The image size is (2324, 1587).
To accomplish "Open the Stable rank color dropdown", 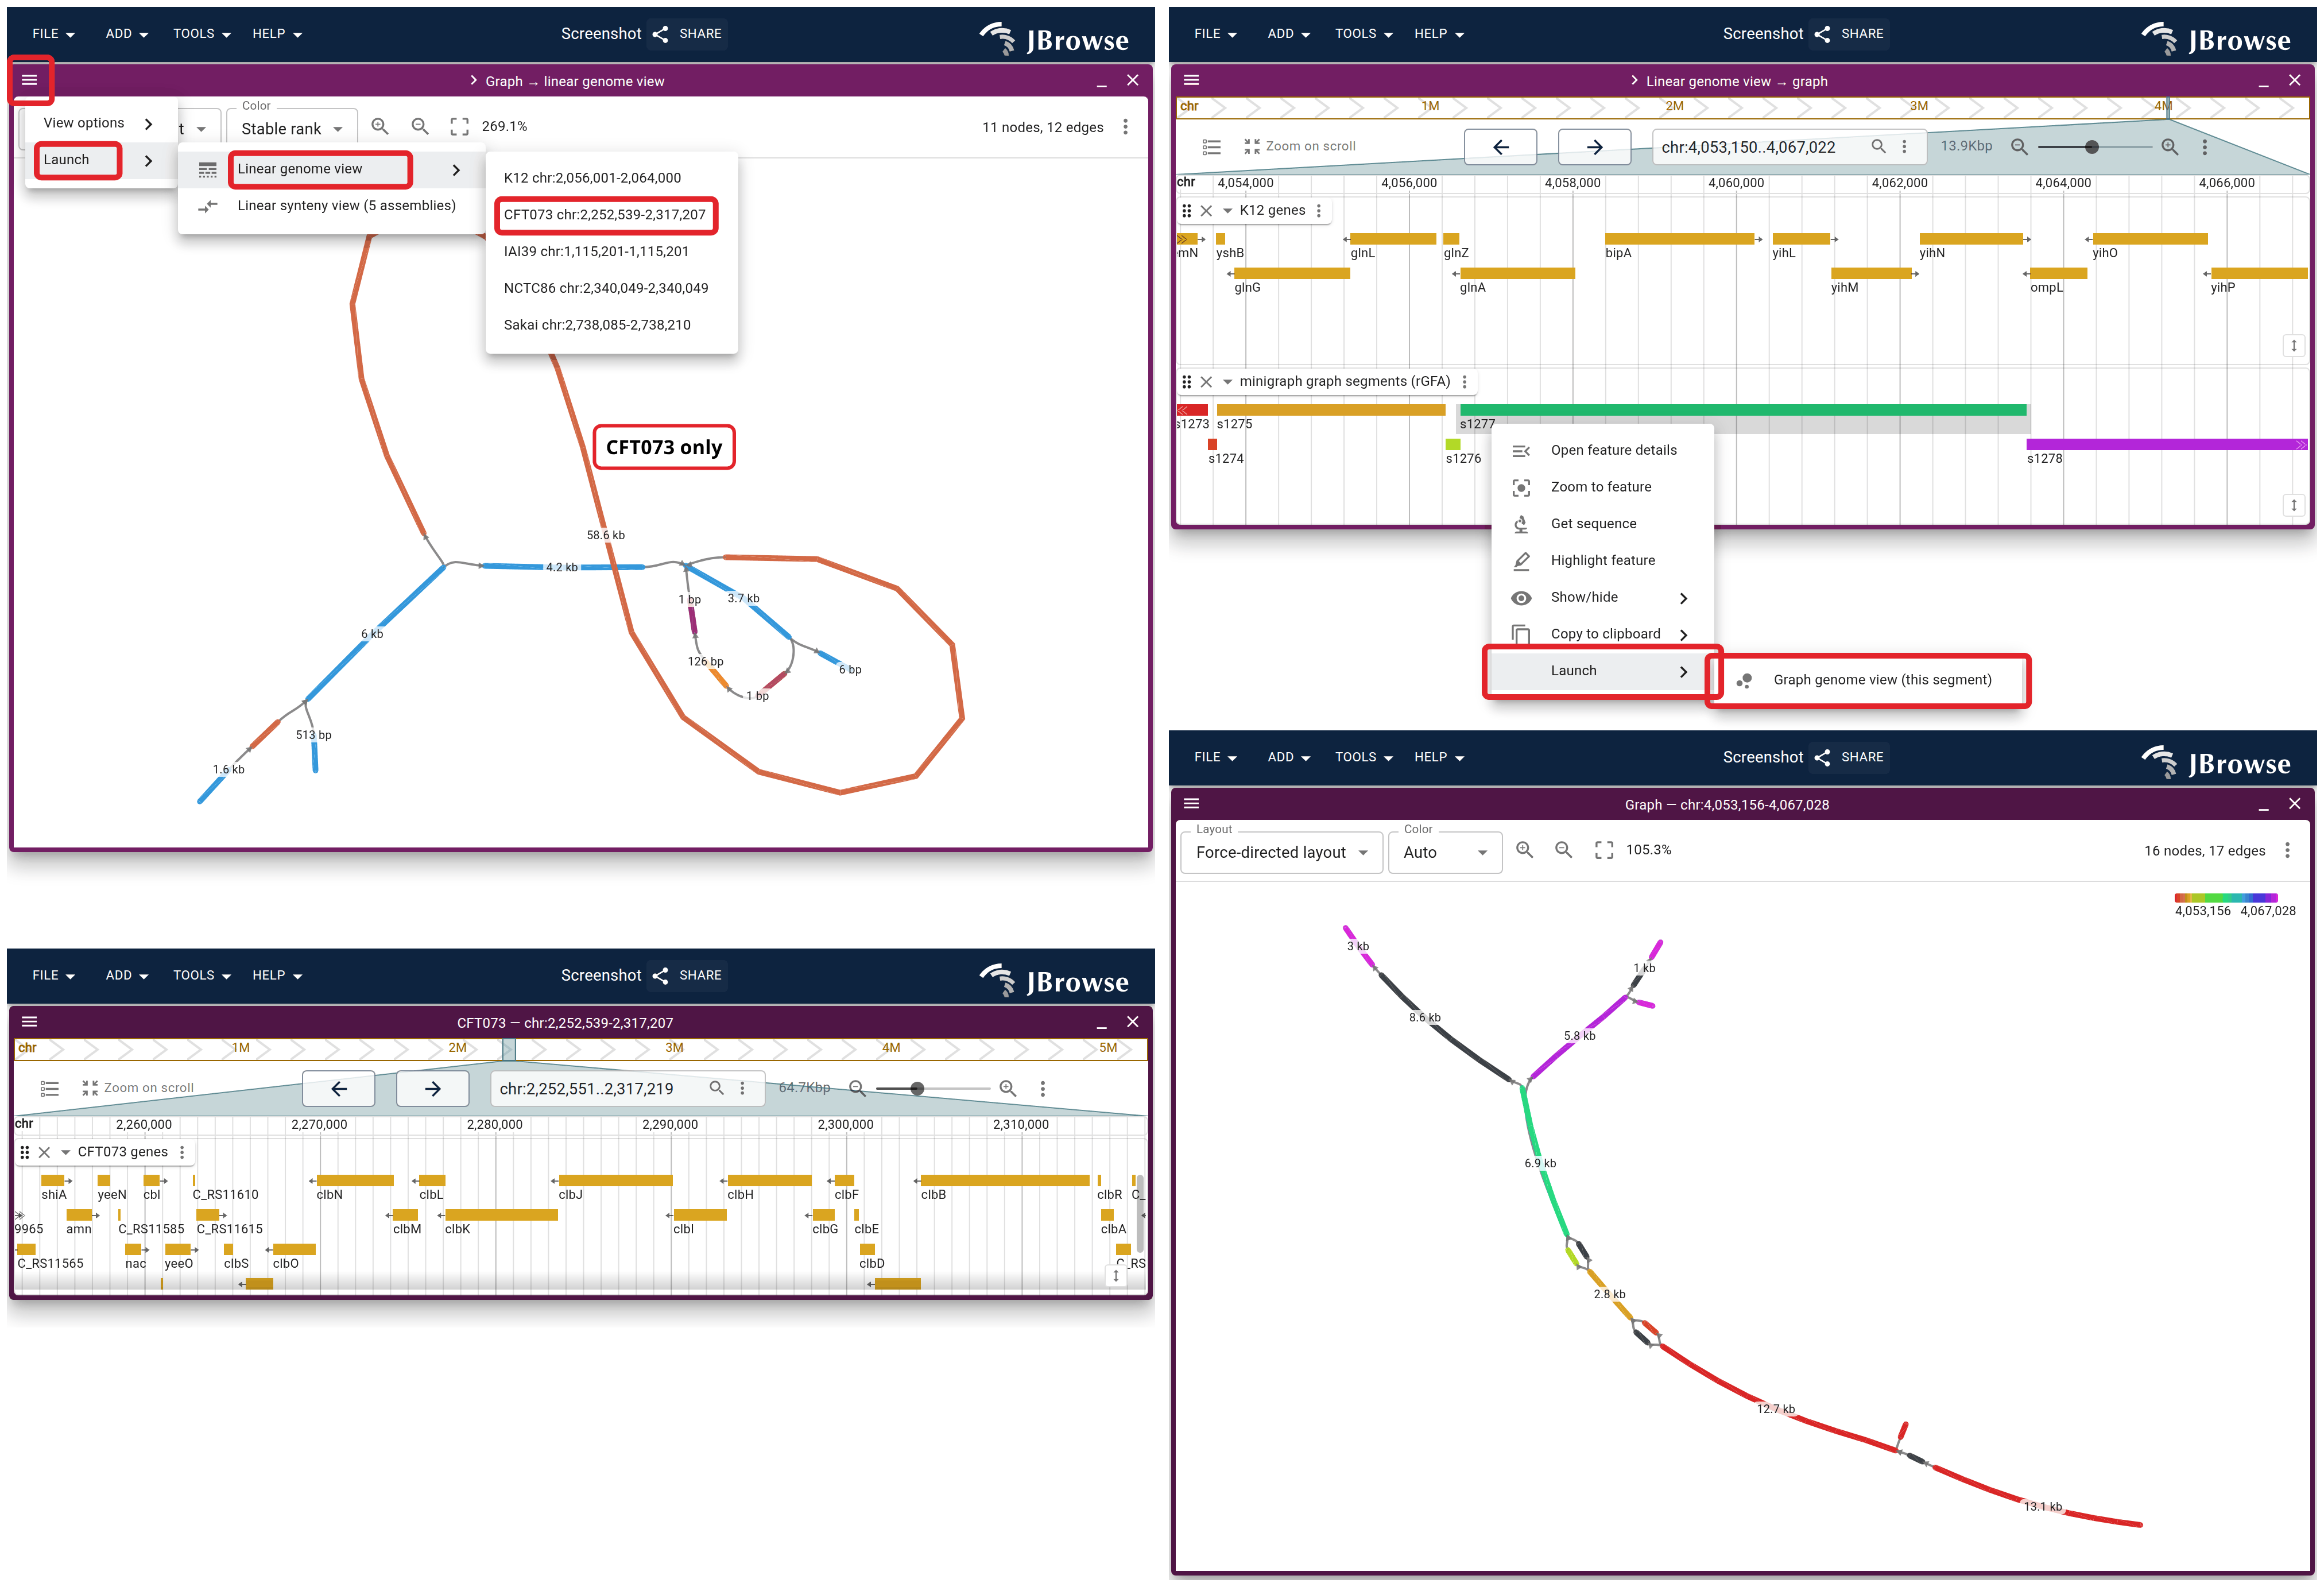I will (x=292, y=128).
